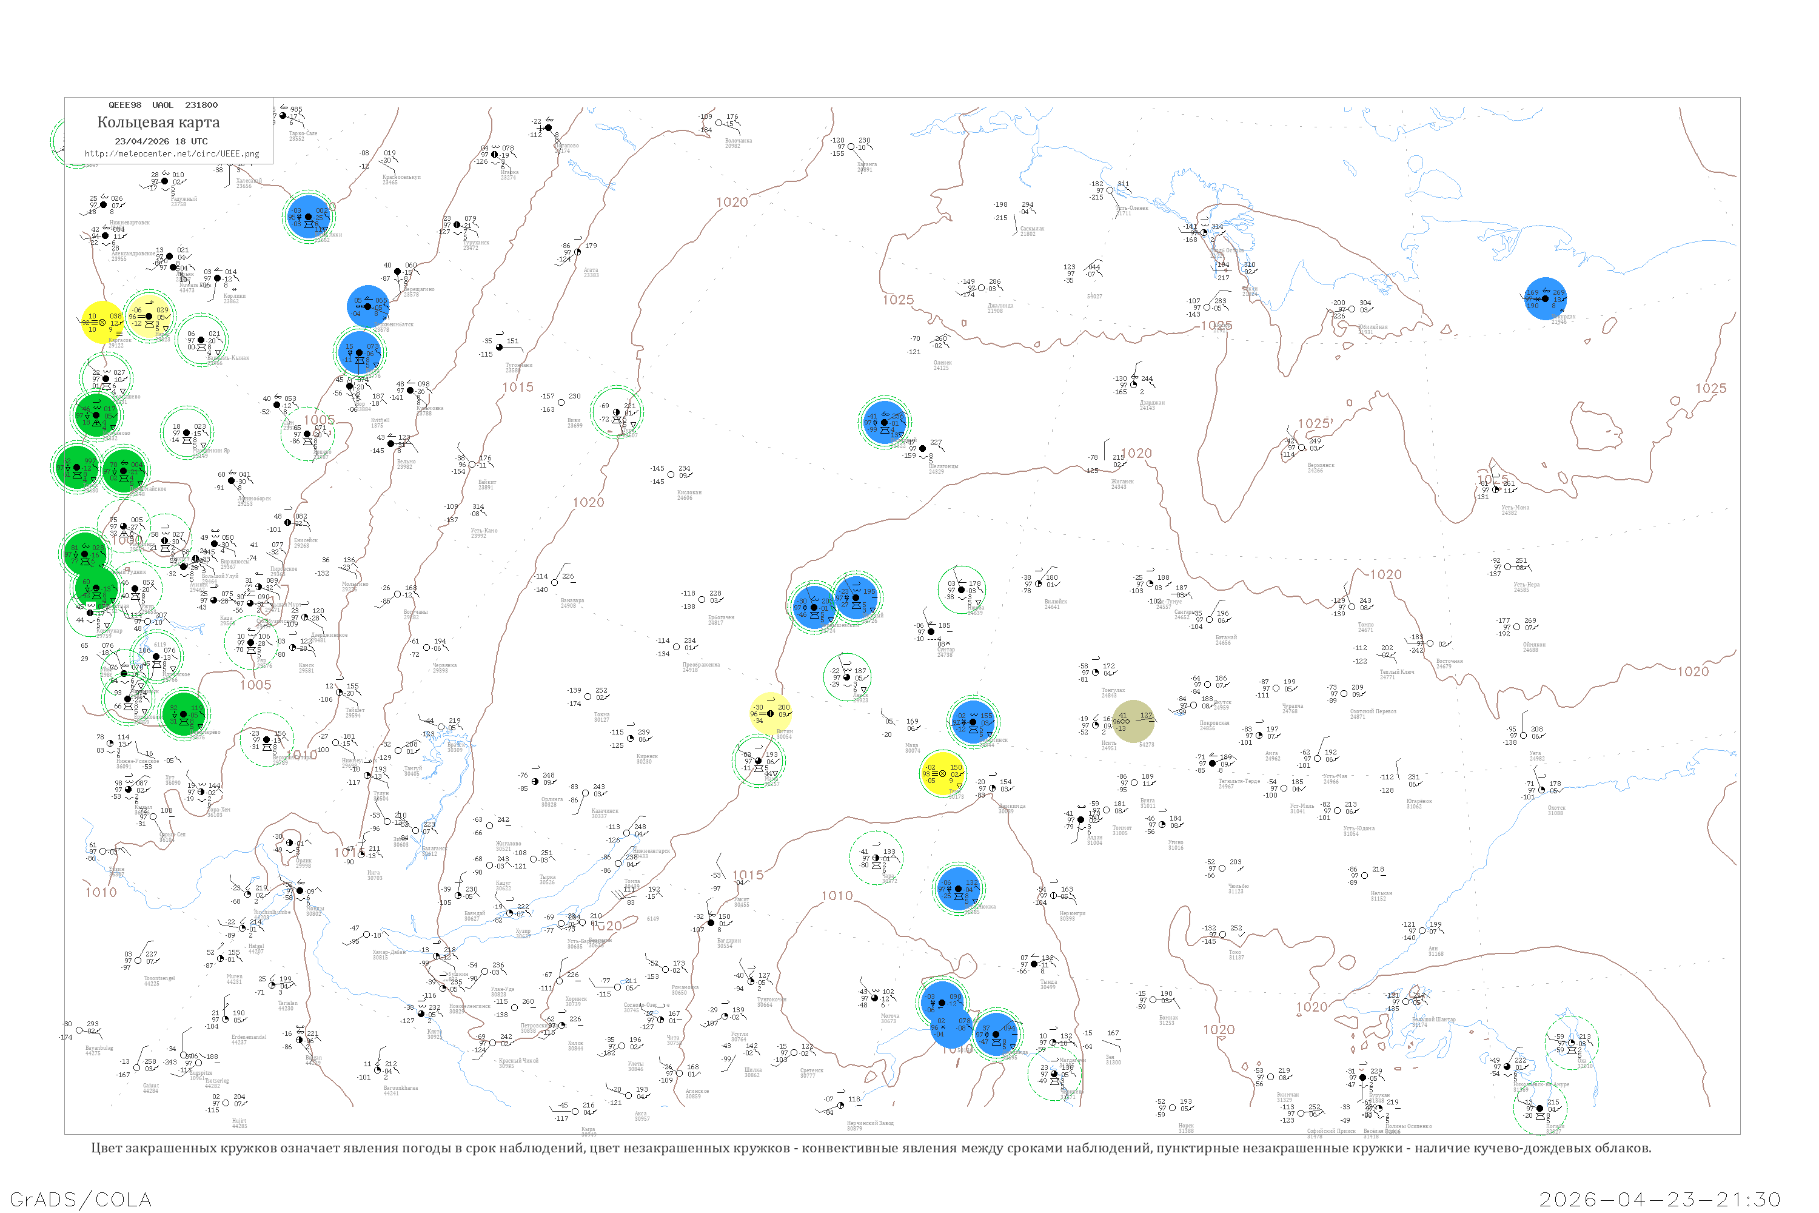
Task: Click the green filled circle at Первомайское
Action: coord(124,471)
